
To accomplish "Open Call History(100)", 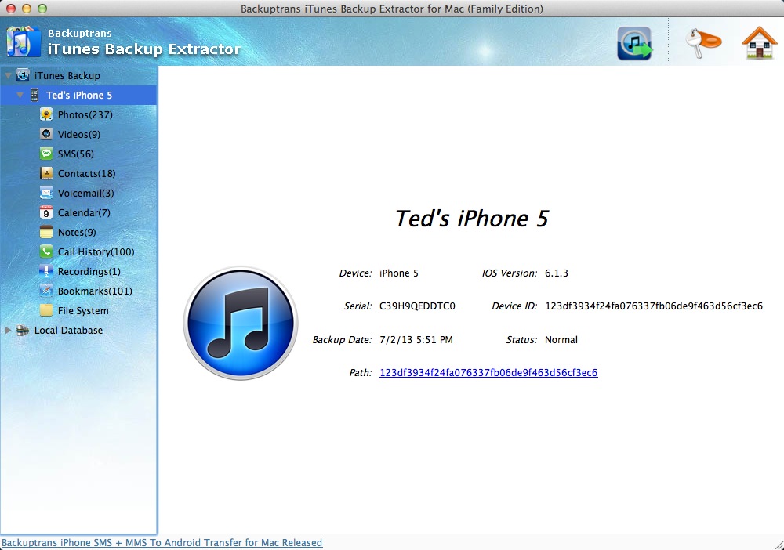I will coord(96,251).
